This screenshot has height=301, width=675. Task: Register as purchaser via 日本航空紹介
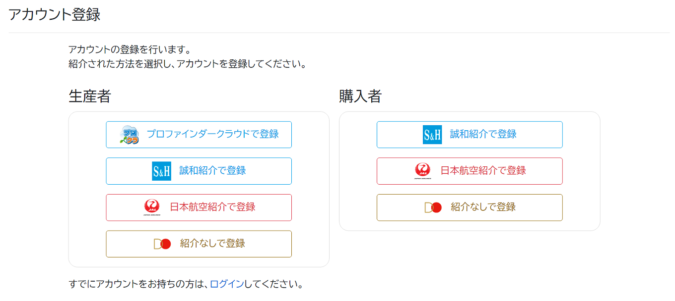pyautogui.click(x=469, y=170)
